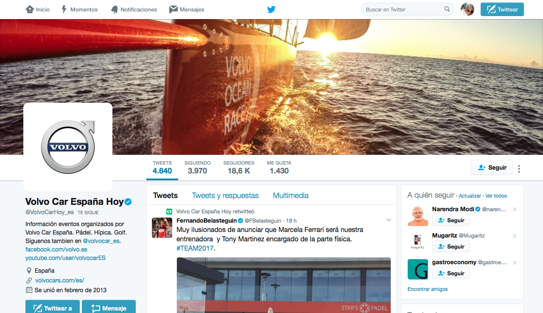Image resolution: width=543 pixels, height=313 pixels.
Task: Follow the gastroeconomy account
Action: coord(451,273)
